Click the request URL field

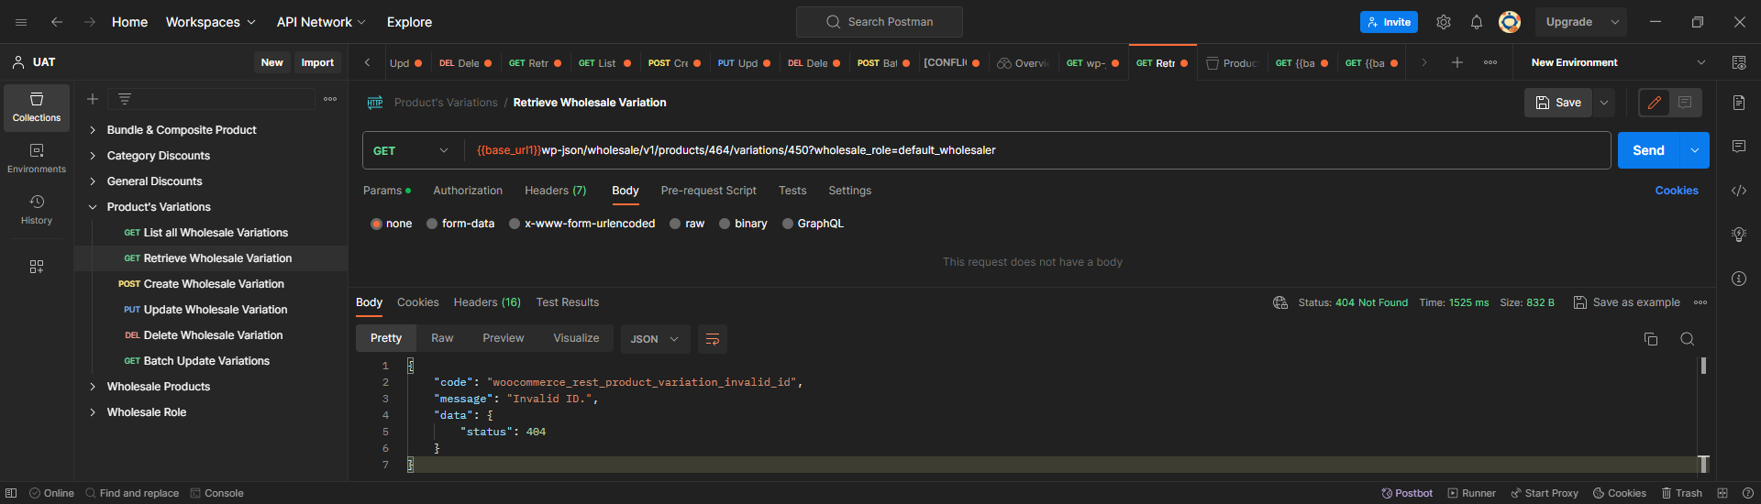click(x=1036, y=150)
